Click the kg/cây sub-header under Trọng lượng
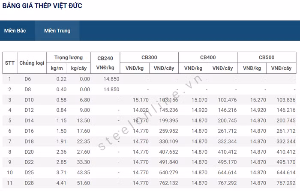The width and height of the screenshot is (300, 191). point(80,68)
